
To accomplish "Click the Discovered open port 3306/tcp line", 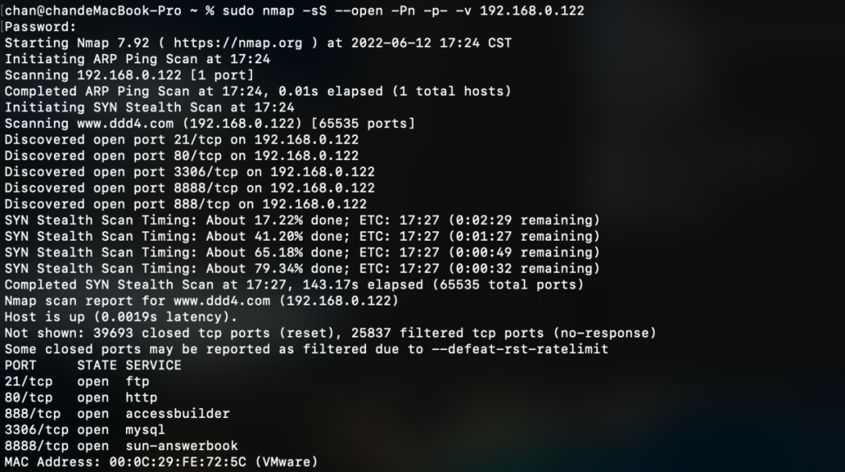I will tap(189, 172).
